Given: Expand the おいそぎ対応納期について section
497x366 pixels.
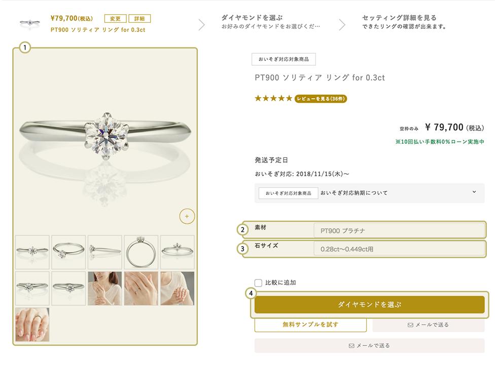Looking at the screenshot, I should (370, 193).
